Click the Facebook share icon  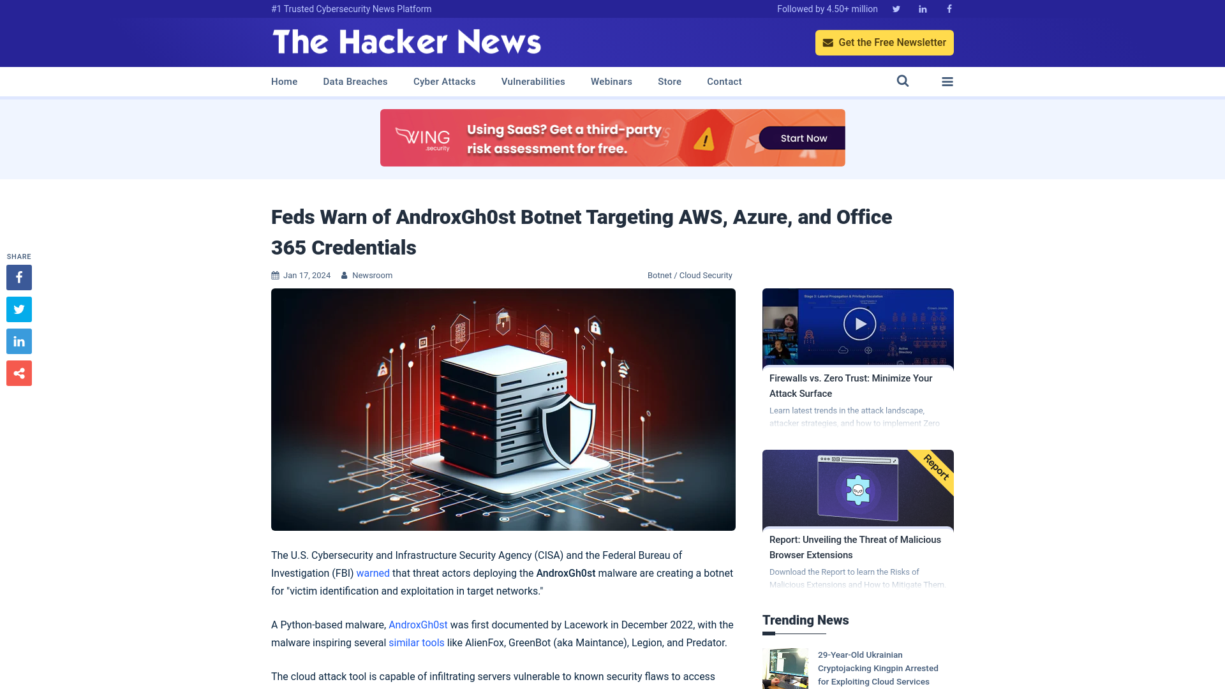[19, 277]
